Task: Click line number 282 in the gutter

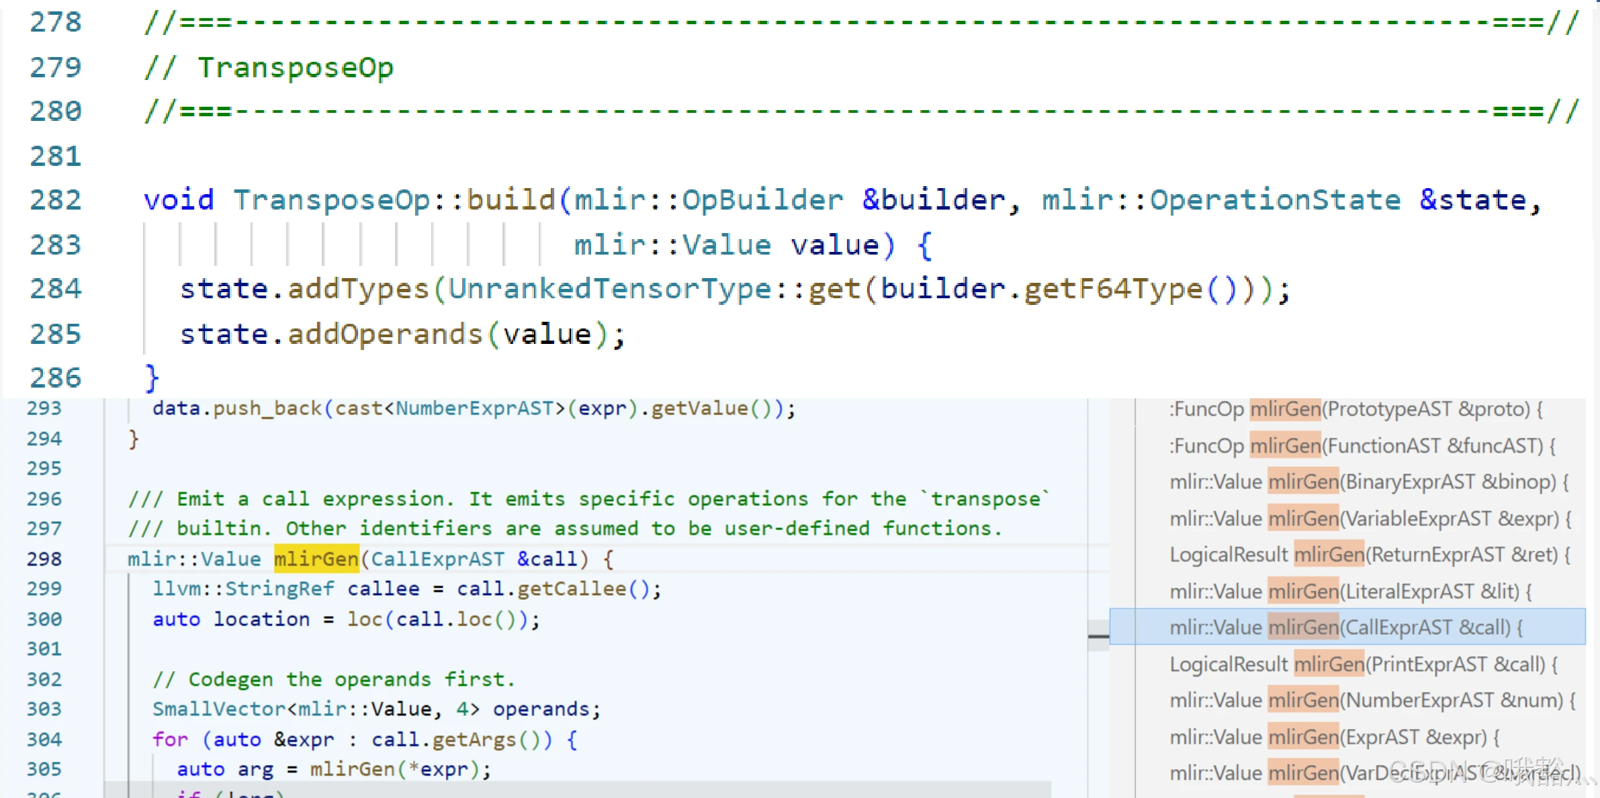Action: point(55,200)
